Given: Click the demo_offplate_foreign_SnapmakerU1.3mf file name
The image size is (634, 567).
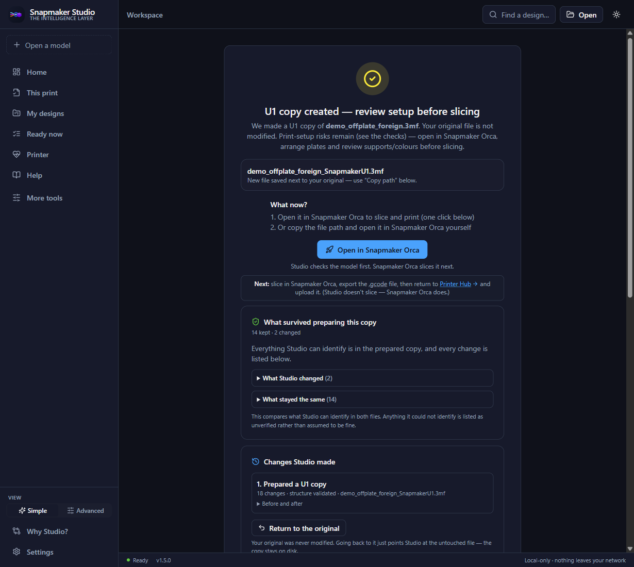Looking at the screenshot, I should point(315,171).
